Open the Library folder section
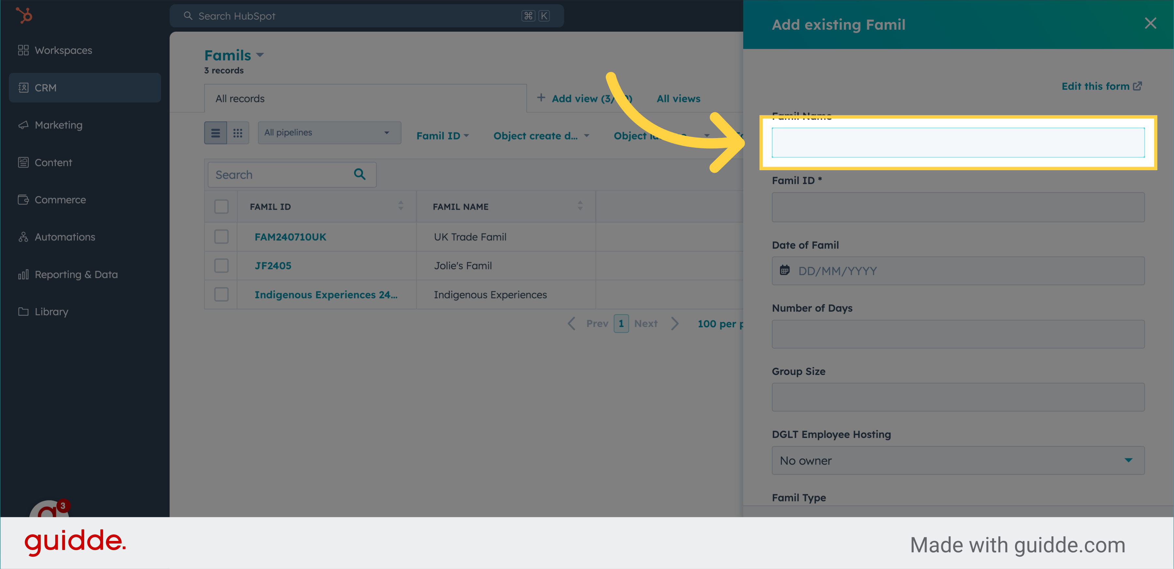The image size is (1174, 569). click(51, 312)
